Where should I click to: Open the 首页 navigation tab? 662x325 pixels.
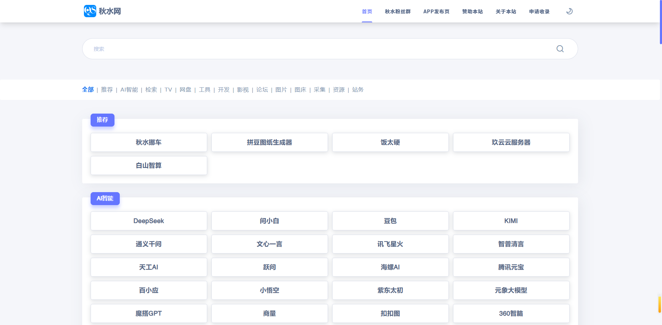coord(367,12)
